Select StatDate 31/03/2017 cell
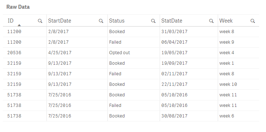 [189, 32]
